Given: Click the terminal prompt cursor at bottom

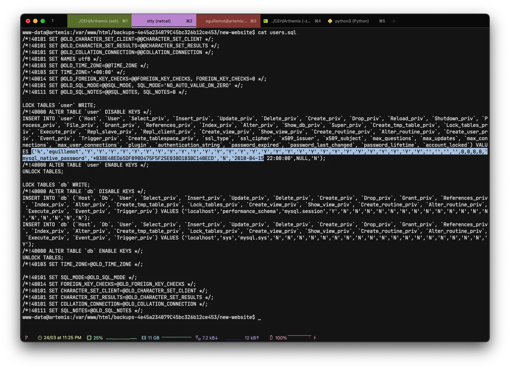Looking at the screenshot, I should (x=259, y=317).
